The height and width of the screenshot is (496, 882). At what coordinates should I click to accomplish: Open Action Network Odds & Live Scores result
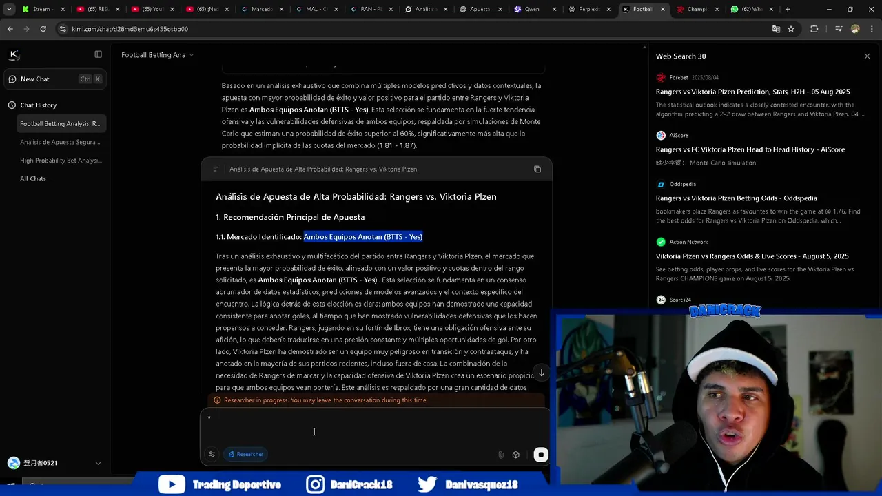[752, 256]
